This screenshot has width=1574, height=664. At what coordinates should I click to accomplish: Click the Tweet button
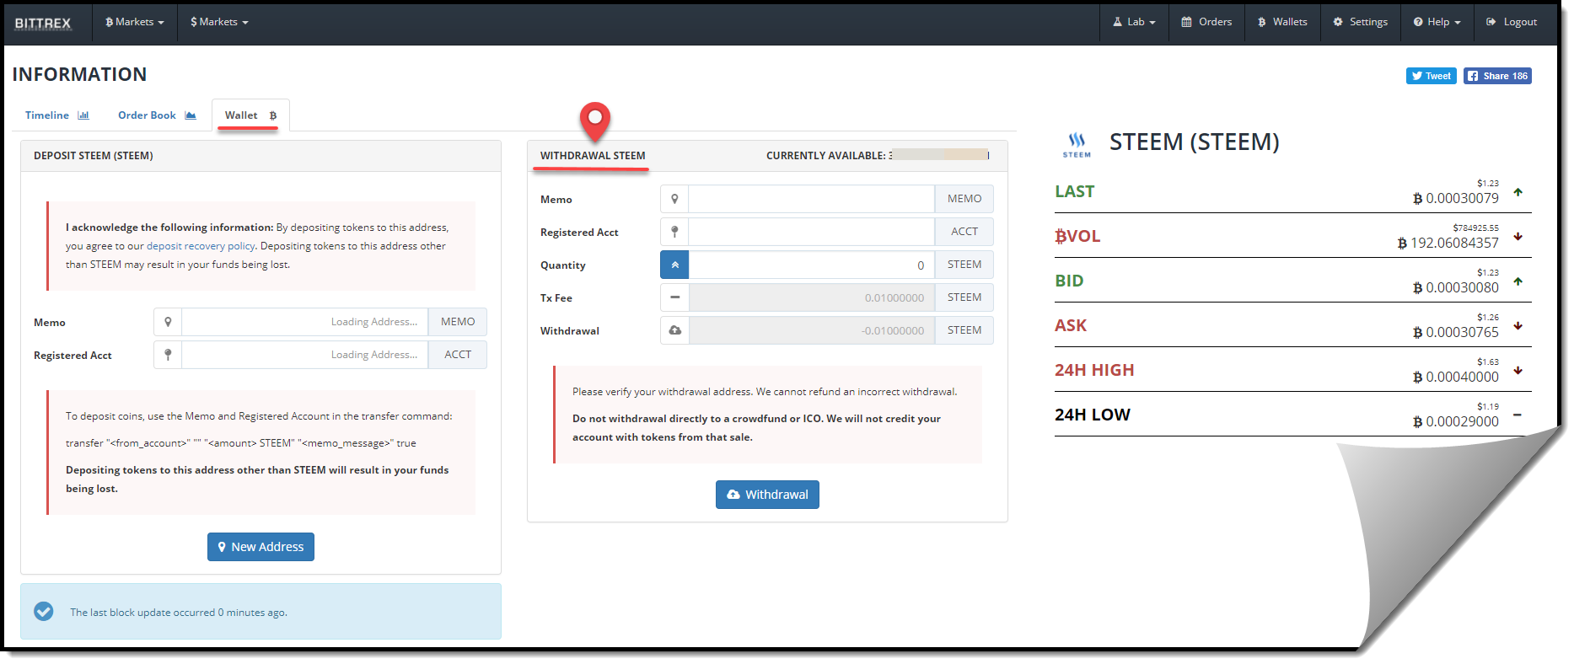click(1431, 76)
